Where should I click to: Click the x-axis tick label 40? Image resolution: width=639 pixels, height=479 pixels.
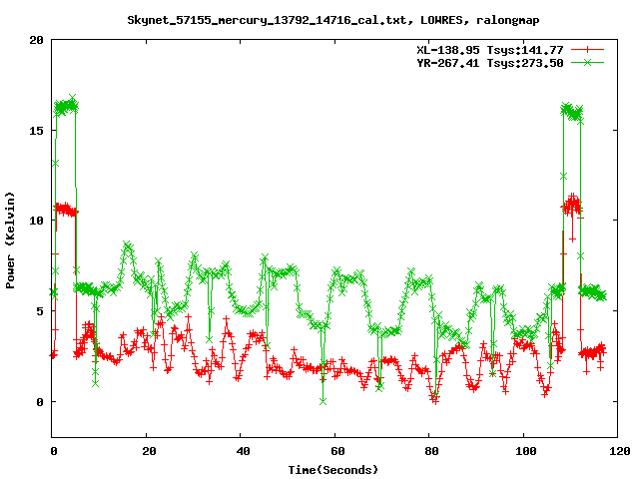pos(244,451)
